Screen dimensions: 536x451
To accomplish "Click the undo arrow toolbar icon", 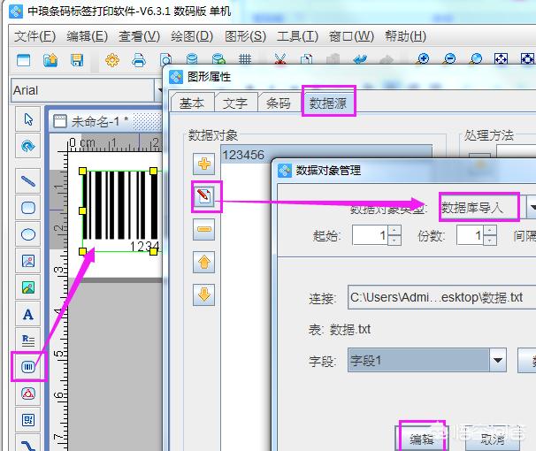I will click(360, 59).
